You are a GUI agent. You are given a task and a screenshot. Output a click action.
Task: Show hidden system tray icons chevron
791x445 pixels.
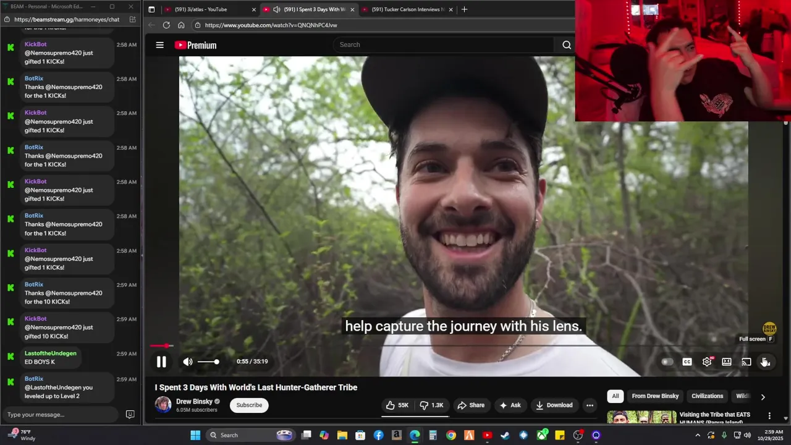point(698,435)
